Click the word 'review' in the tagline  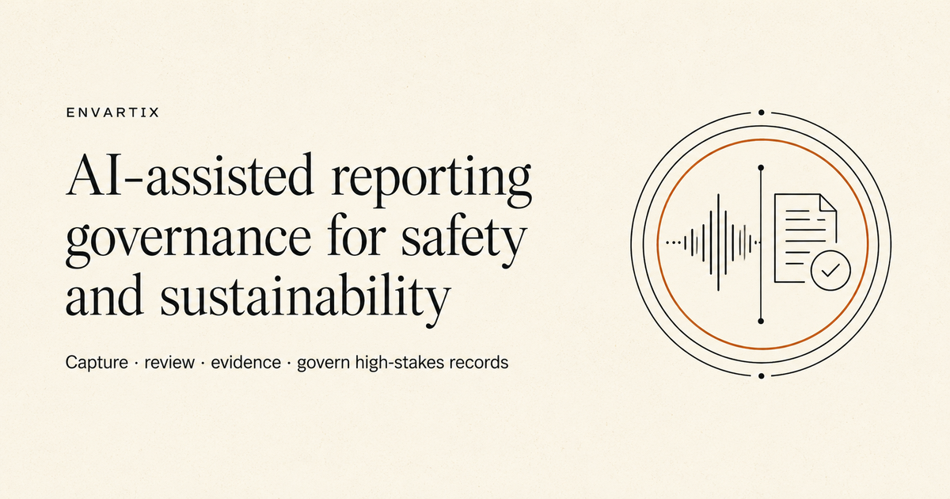[170, 364]
